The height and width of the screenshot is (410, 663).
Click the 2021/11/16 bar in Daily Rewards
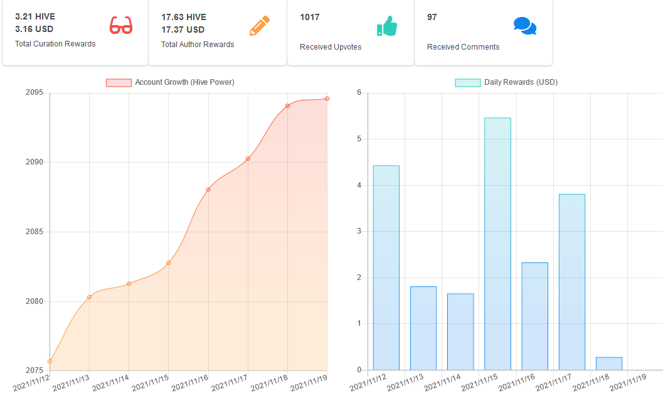click(535, 316)
